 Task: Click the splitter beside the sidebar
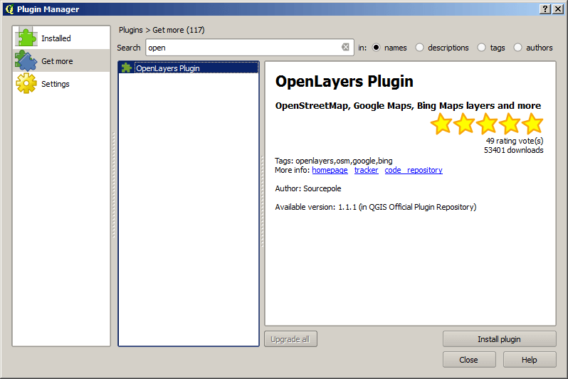coord(113,185)
